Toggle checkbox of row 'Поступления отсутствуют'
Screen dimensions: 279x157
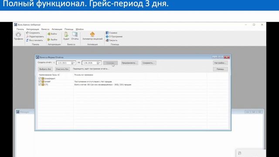pos(40,82)
